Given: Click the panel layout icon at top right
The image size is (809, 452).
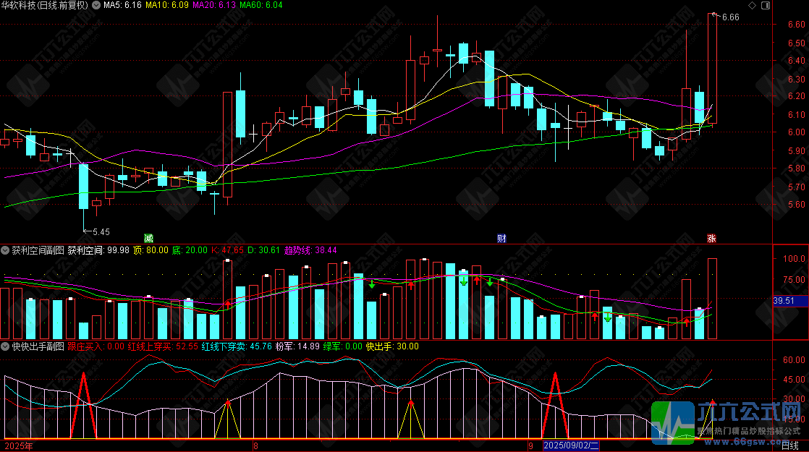Looking at the screenshot, I should coord(766,5).
